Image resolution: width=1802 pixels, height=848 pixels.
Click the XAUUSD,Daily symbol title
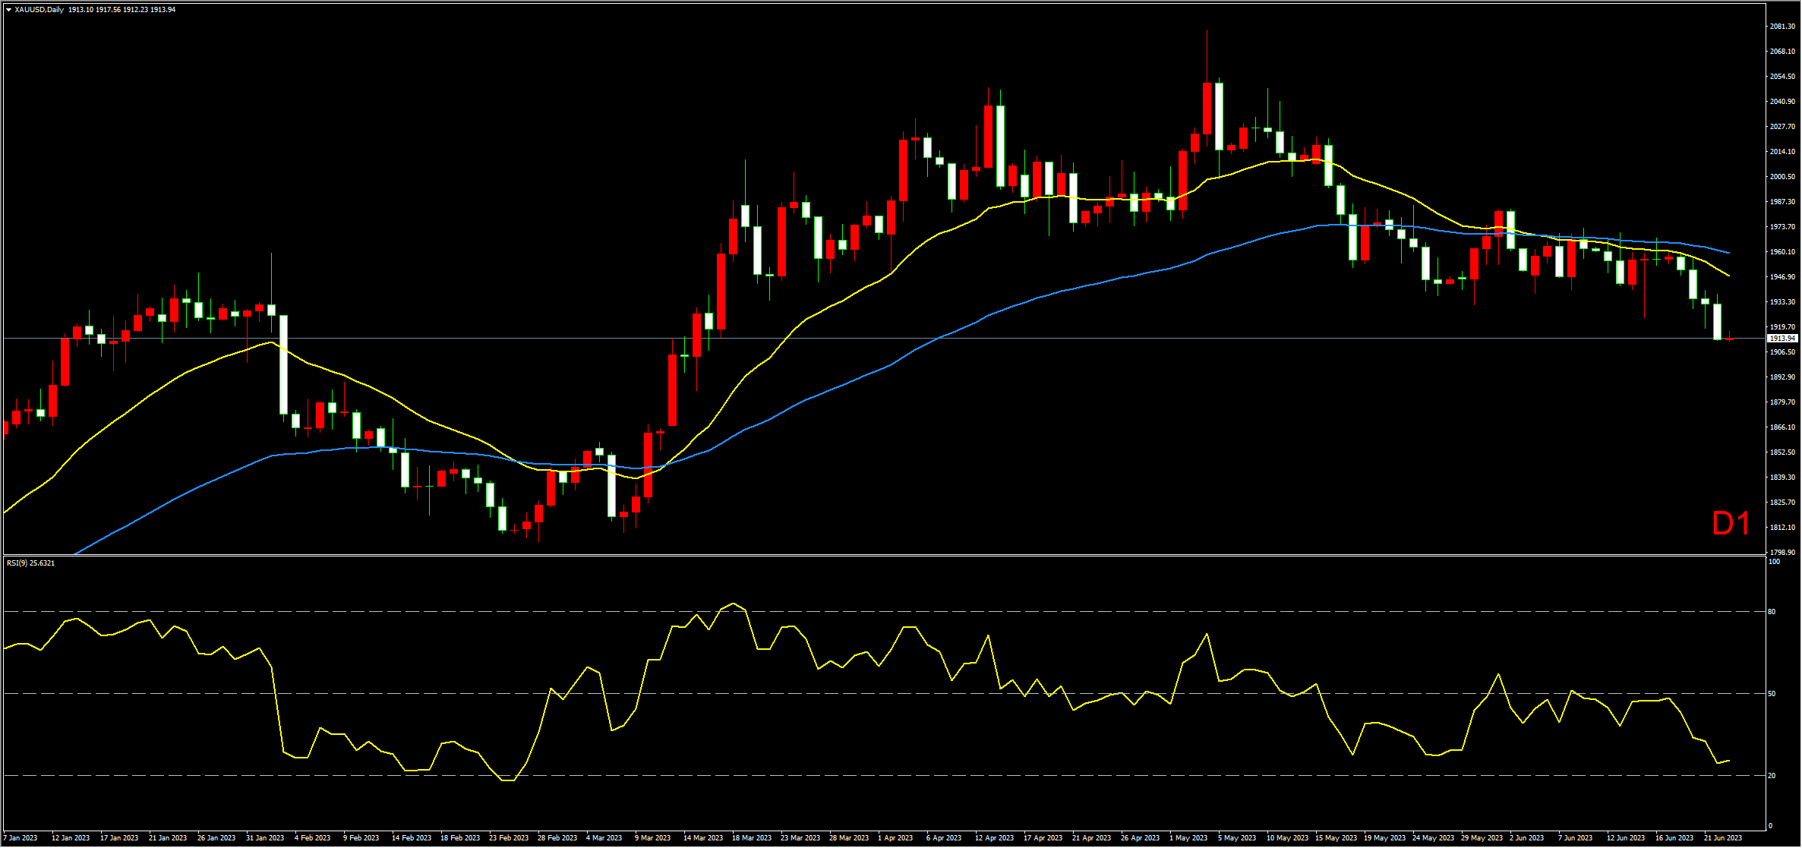click(39, 10)
